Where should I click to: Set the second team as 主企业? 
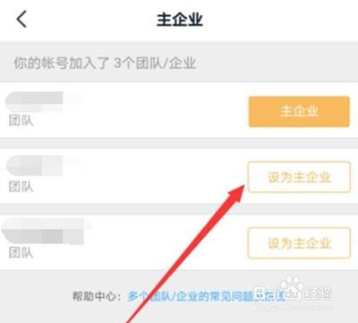click(299, 177)
